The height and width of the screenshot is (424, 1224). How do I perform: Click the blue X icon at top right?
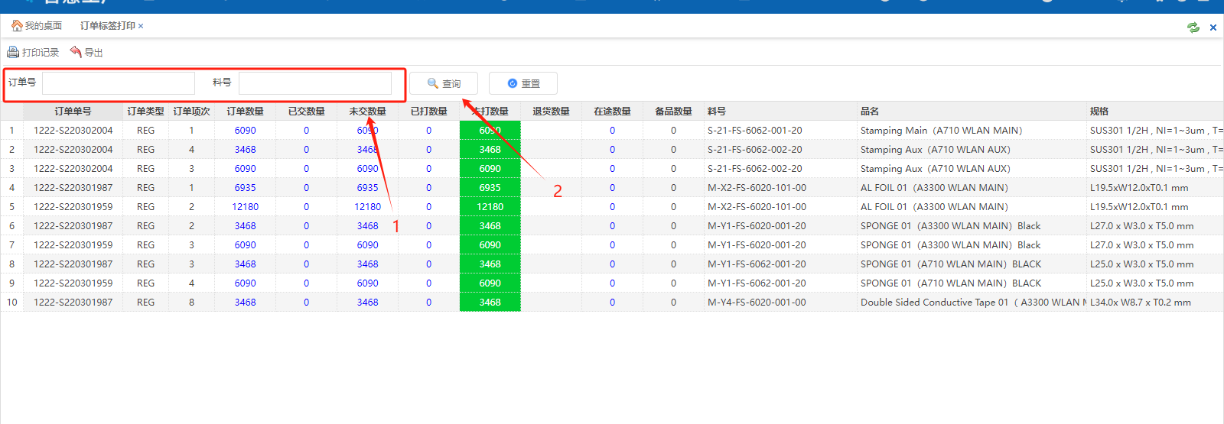(x=1213, y=28)
